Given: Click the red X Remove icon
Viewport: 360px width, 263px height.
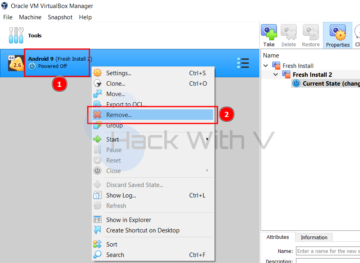Looking at the screenshot, I should 97,115.
